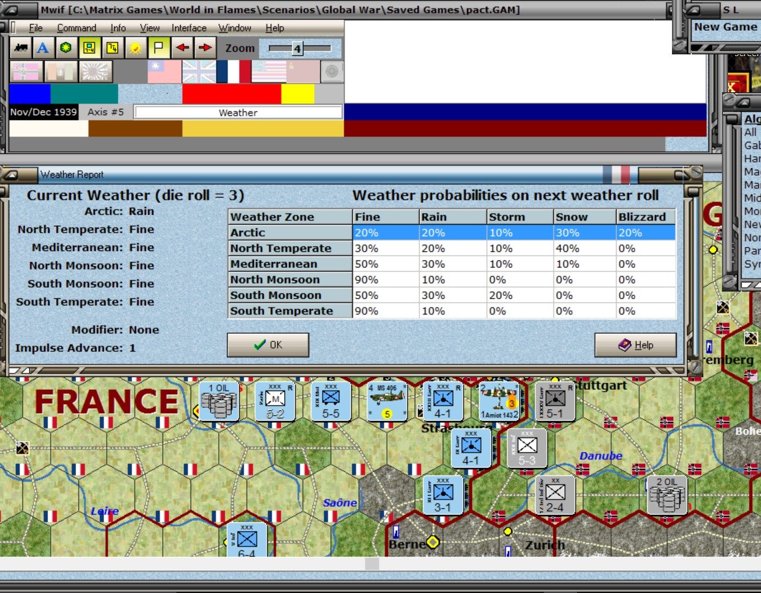Viewport: 761px width, 593px height.
Task: Click the white flag toolbar icon
Action: pos(158,48)
